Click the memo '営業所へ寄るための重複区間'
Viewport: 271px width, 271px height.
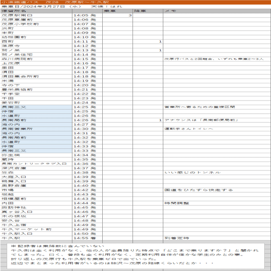199,107
